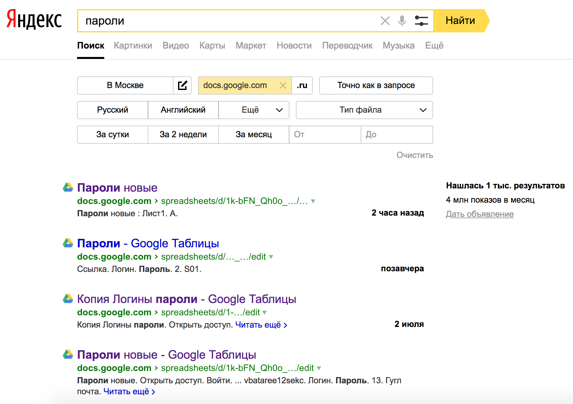
Task: Enable Точно как в запросе matching
Action: (x=376, y=85)
